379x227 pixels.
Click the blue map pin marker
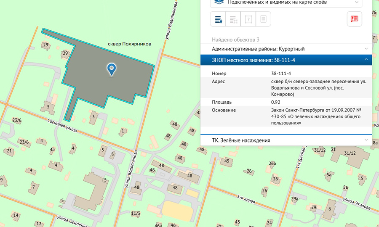point(112,69)
